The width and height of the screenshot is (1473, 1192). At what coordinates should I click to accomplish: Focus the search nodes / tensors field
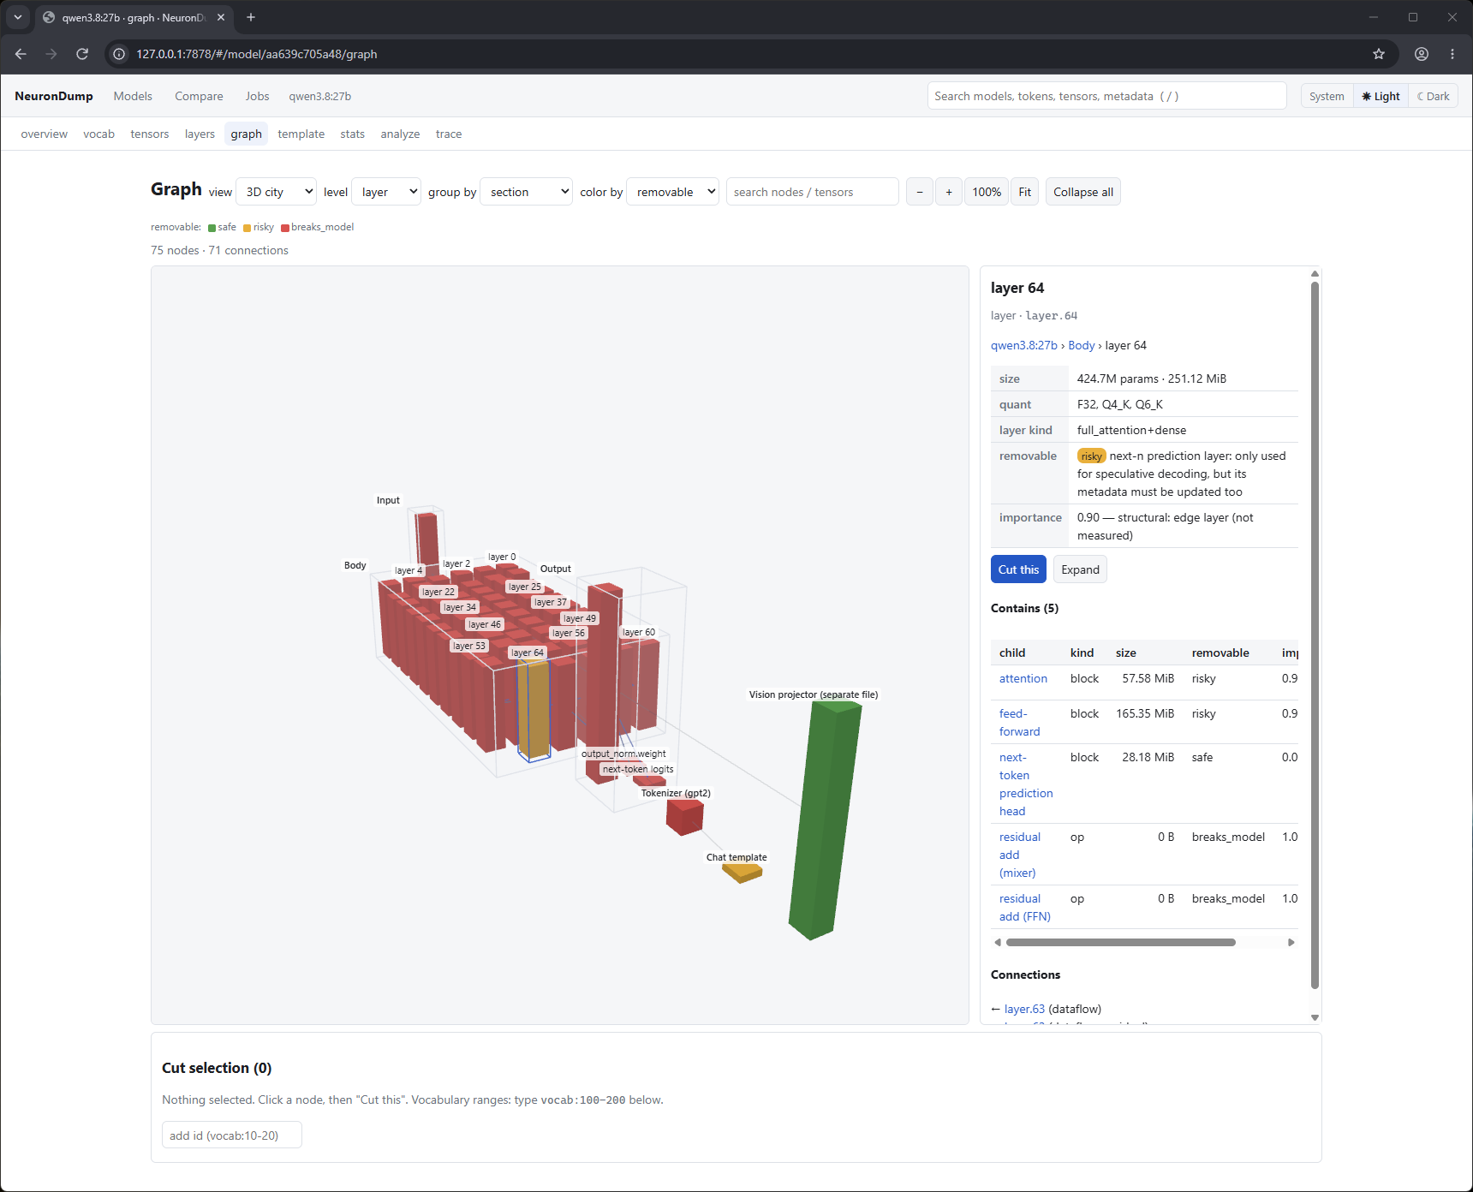tap(812, 192)
